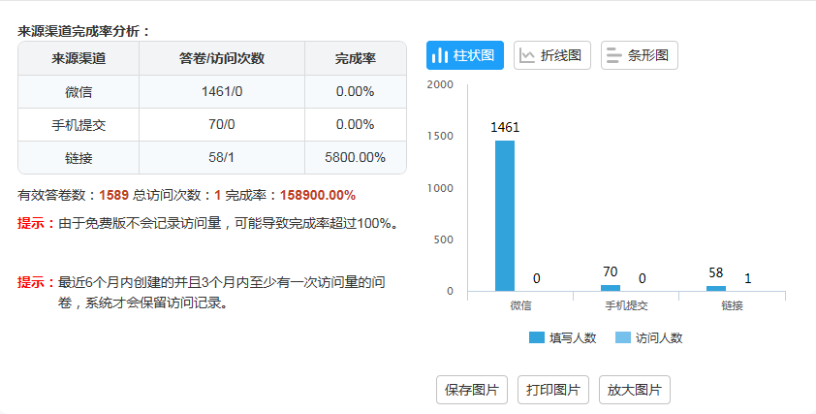The width and height of the screenshot is (816, 414).
Task: Click the 微信 bar labeled 1461
Action: point(505,215)
